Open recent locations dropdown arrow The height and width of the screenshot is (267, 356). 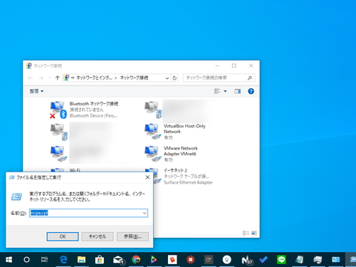pyautogui.click(x=50, y=78)
